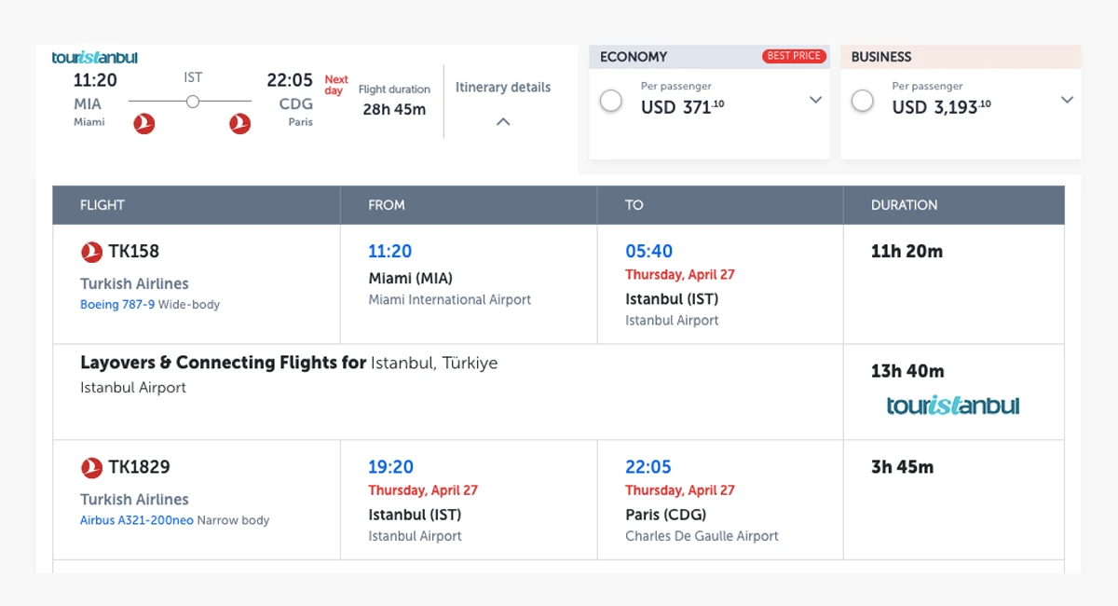1118x606 pixels.
Task: Select the Business fare radio button
Action: 863,101
